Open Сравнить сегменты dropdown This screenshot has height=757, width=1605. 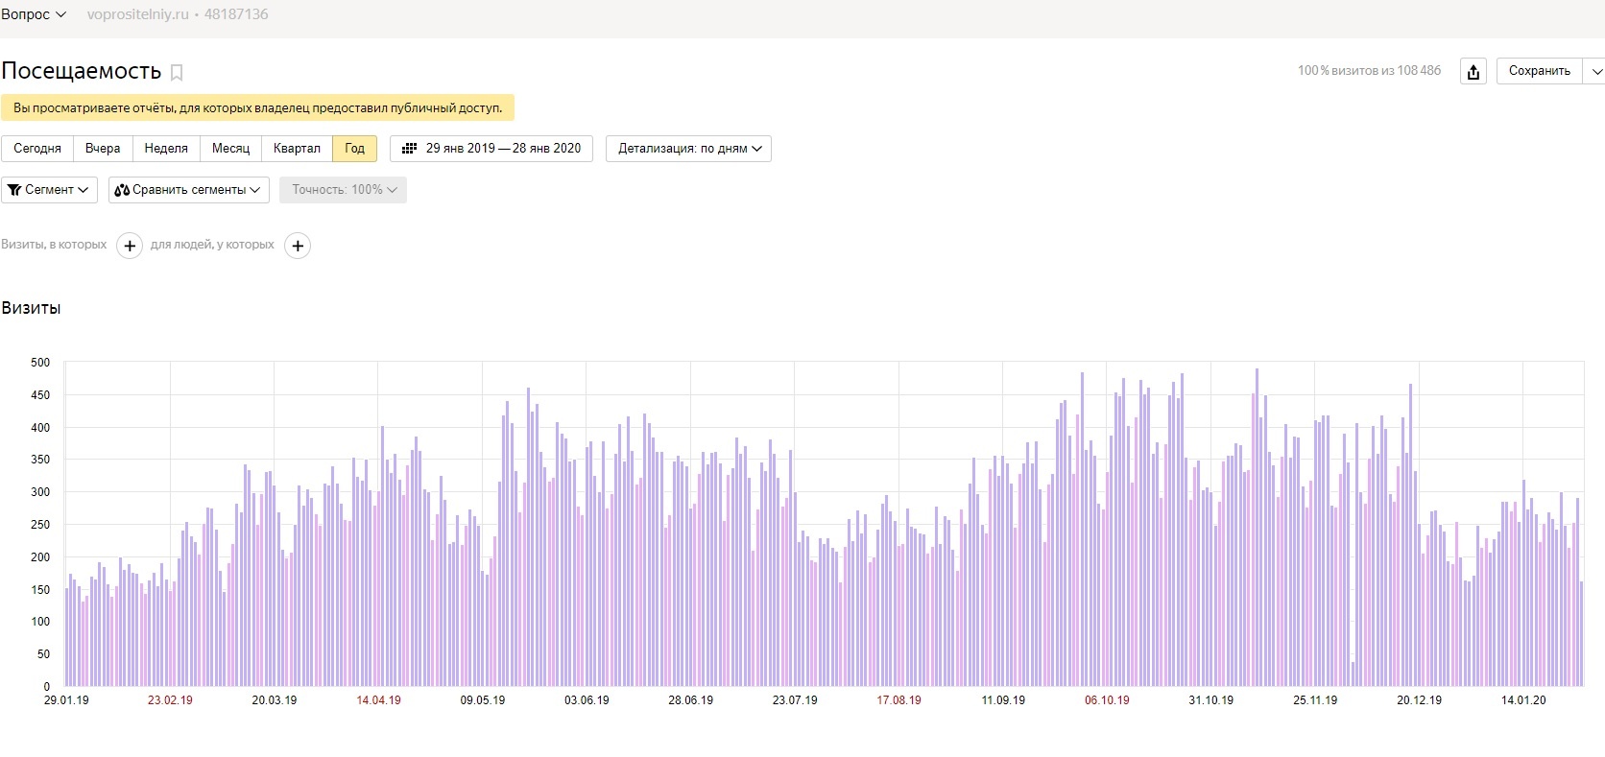188,190
